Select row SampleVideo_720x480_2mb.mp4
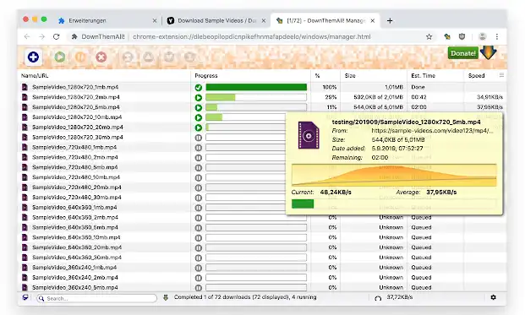The height and width of the screenshot is (315, 525). click(x=151, y=157)
